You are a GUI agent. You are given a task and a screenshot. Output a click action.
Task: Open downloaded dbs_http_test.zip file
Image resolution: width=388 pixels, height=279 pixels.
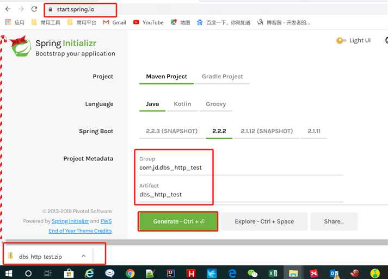pyautogui.click(x=40, y=257)
